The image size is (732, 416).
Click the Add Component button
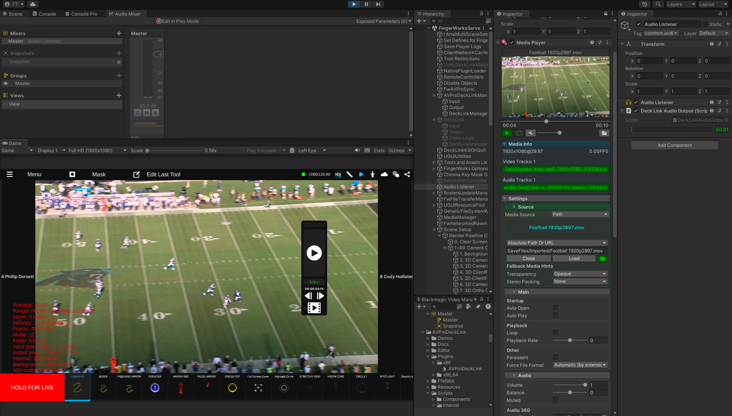tap(674, 145)
